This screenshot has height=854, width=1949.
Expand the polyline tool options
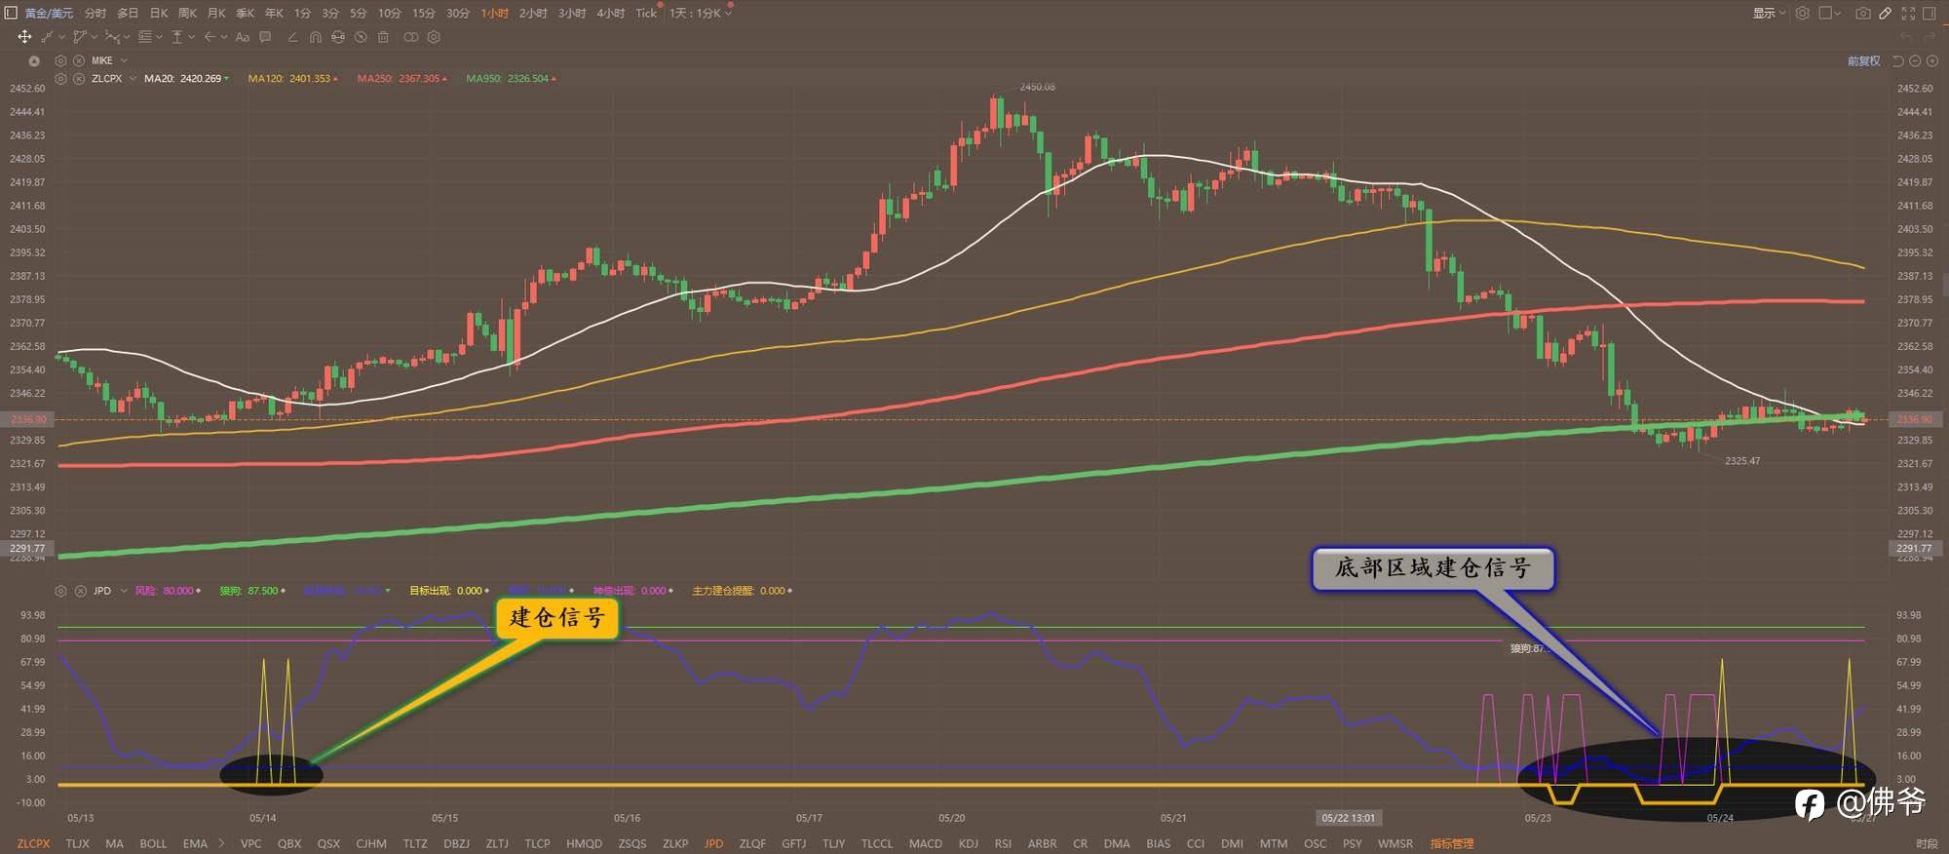click(x=95, y=37)
